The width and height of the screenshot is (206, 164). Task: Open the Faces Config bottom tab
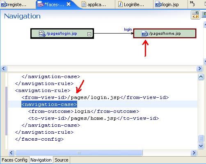tap(14, 160)
